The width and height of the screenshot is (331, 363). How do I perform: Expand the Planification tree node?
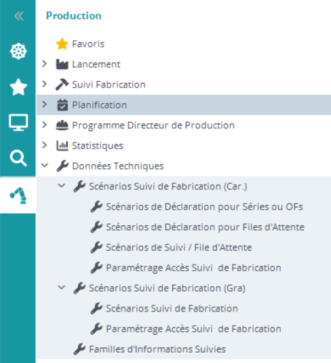[44, 104]
